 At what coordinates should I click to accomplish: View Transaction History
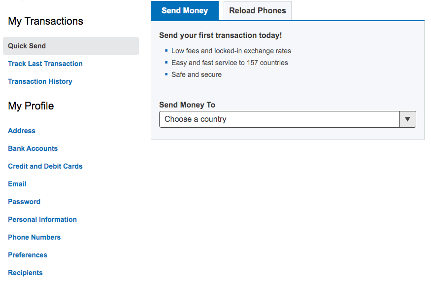click(x=40, y=81)
